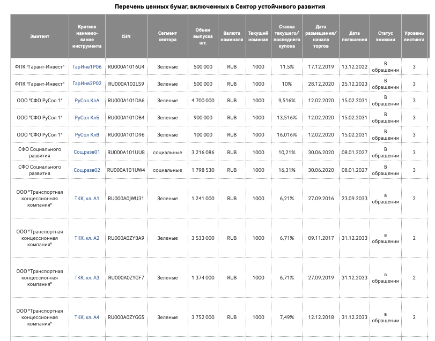Click the maturity date 25.12.2023
The height and width of the screenshot is (341, 435).
[x=354, y=84]
